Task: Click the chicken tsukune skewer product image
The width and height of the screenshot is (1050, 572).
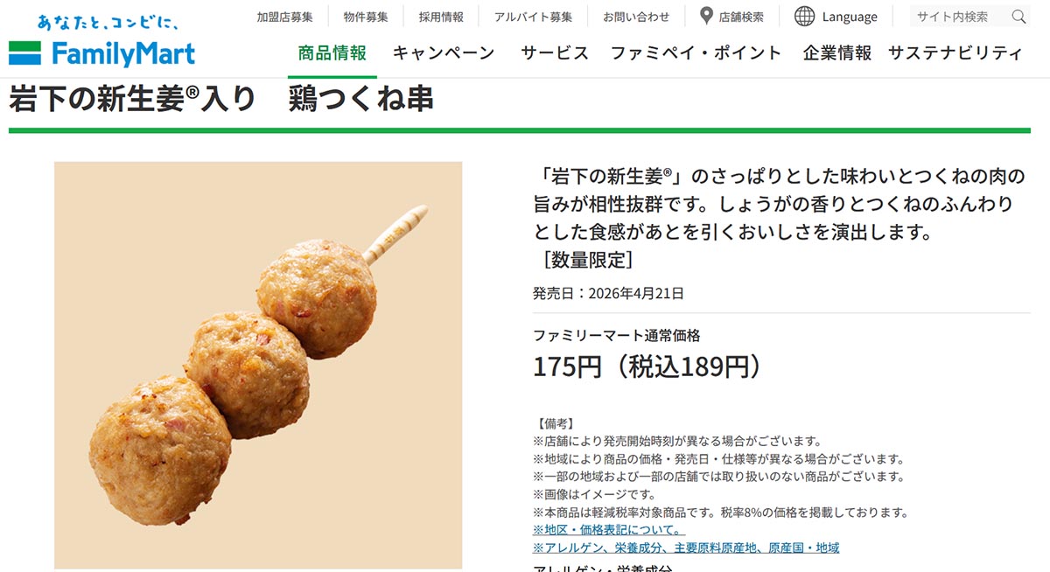Action: click(x=258, y=366)
